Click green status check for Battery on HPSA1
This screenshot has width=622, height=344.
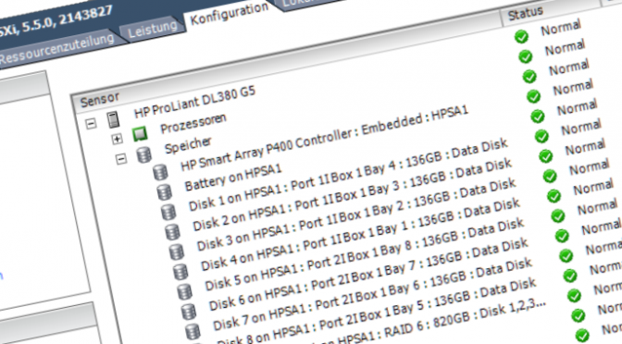(x=538, y=117)
